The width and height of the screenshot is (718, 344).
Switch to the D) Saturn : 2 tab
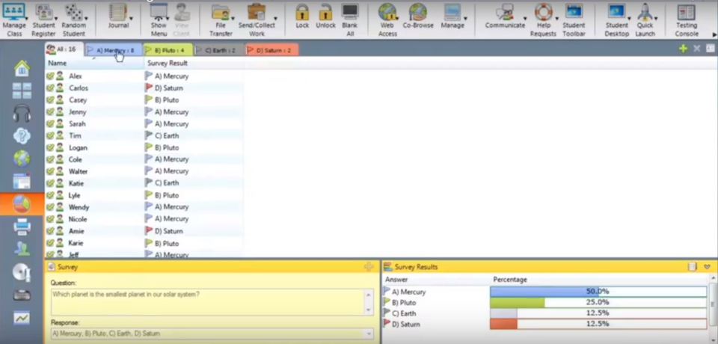pos(272,50)
